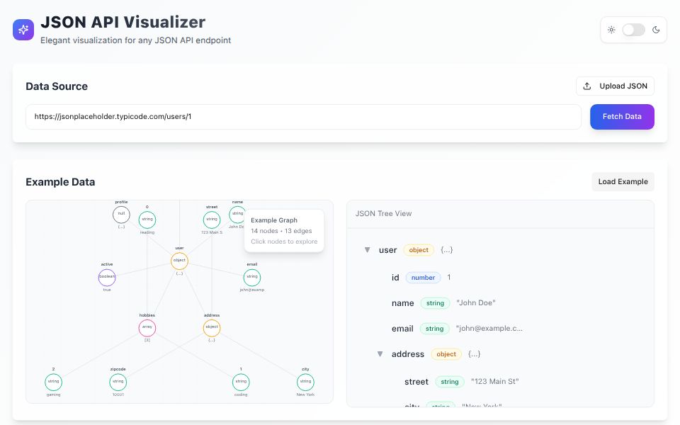Select the coding string node in graph
Image resolution: width=680 pixels, height=425 pixels.
(x=241, y=382)
